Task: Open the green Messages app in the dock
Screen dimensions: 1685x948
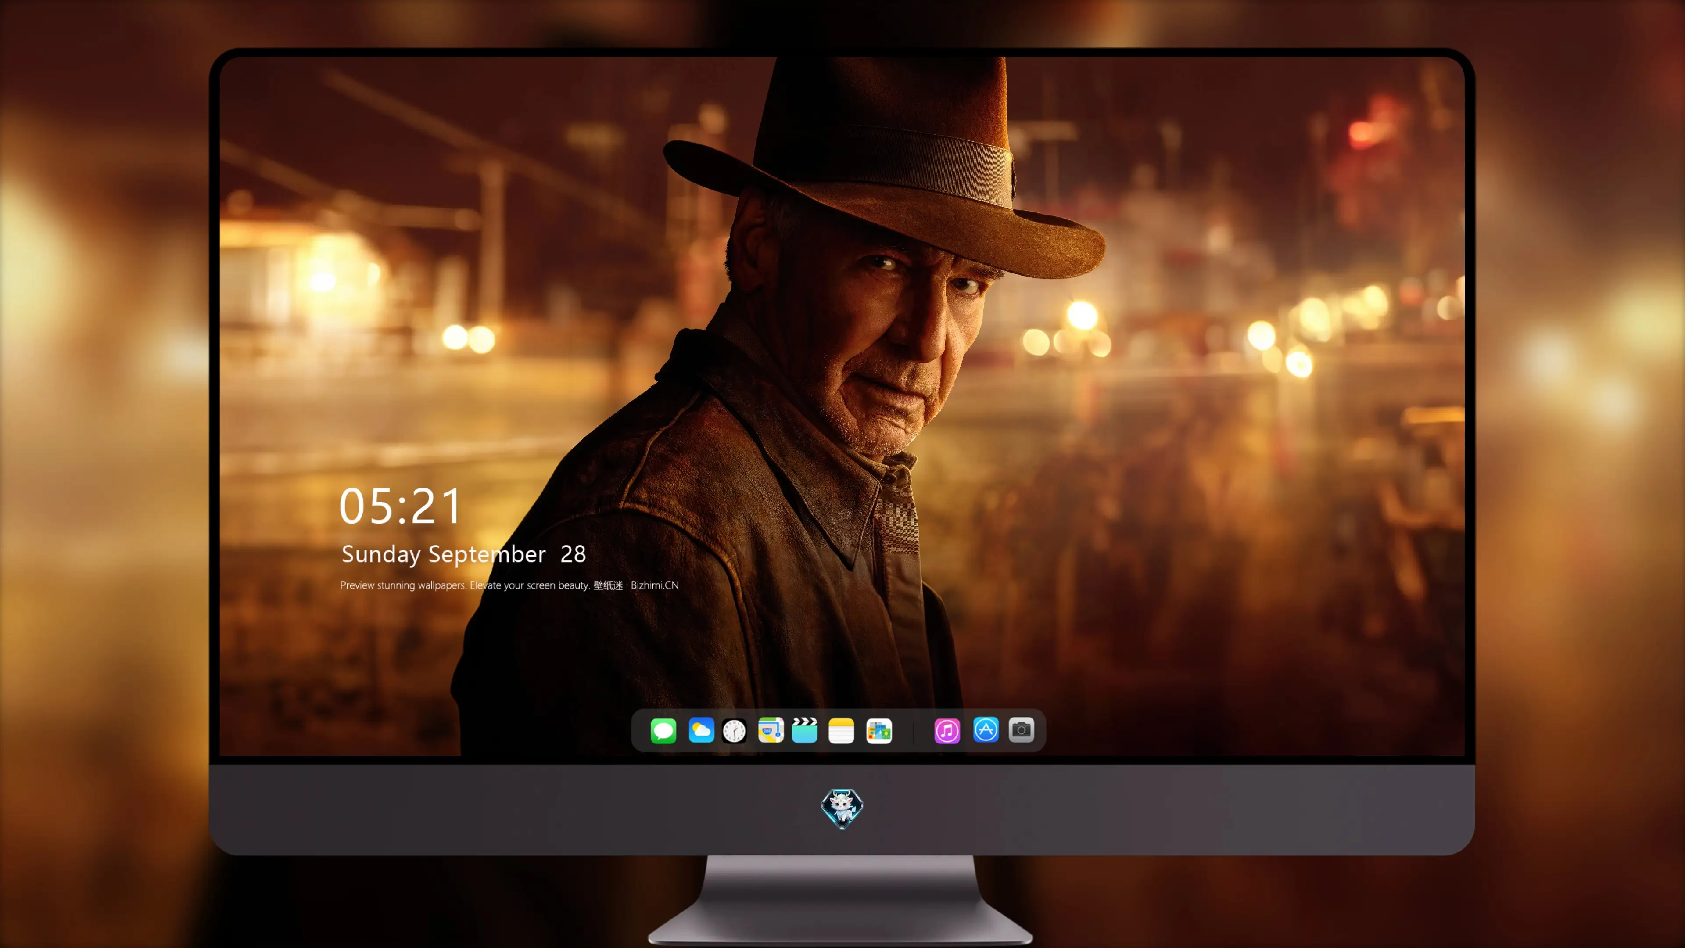Action: pyautogui.click(x=663, y=730)
